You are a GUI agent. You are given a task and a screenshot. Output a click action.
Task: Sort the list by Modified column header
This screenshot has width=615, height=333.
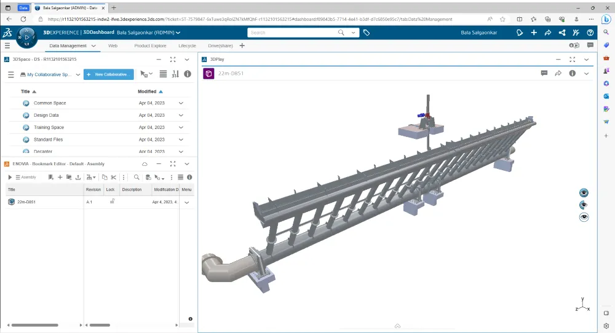coord(146,91)
